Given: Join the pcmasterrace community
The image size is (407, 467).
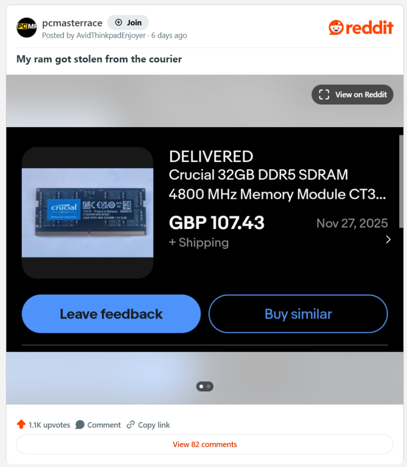Looking at the screenshot, I should coord(128,23).
